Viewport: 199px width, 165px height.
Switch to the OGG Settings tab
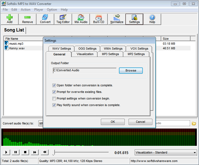pyautogui.click(x=87, y=49)
